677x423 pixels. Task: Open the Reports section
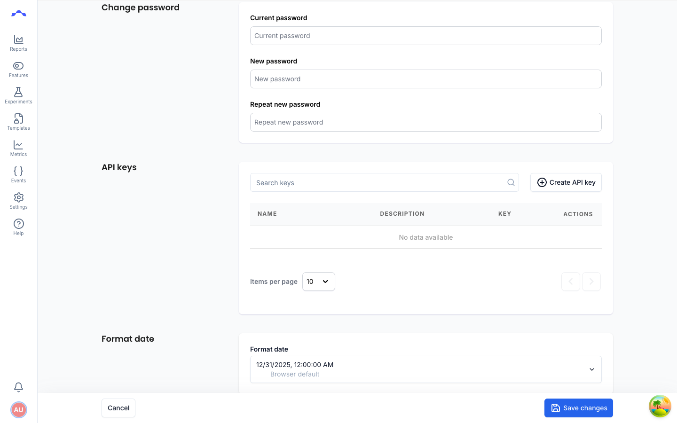click(x=18, y=43)
